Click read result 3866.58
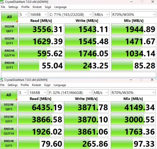 pyautogui.click(x=41, y=119)
